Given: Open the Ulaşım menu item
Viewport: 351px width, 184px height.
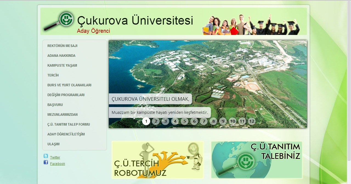Looking at the screenshot, I should point(53,144).
